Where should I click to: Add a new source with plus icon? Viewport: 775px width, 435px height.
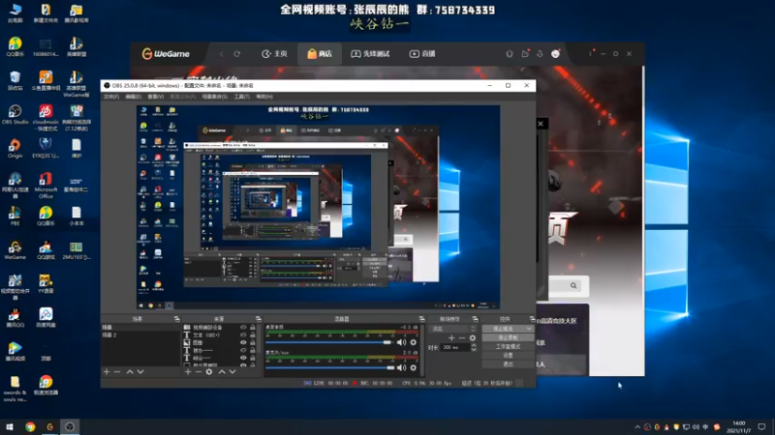pyautogui.click(x=188, y=372)
